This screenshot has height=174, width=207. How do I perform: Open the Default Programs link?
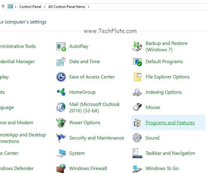[x=164, y=62]
